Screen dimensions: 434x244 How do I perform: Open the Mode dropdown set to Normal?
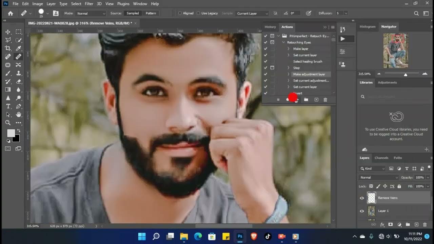pyautogui.click(x=91, y=14)
